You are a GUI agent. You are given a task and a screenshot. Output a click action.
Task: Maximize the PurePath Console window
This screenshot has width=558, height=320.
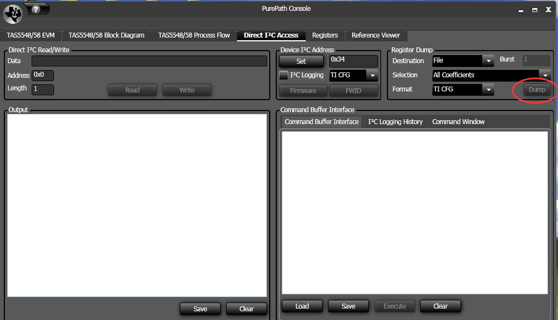click(x=535, y=10)
